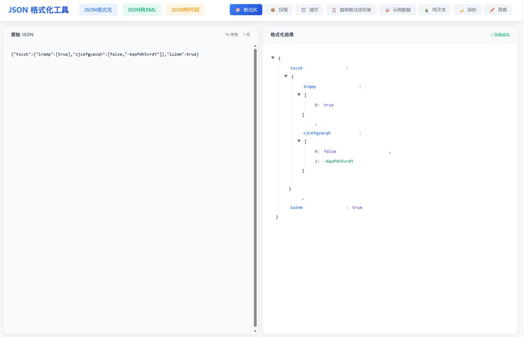Collapse the lrqmp array node
This screenshot has height=337, width=523.
pos(299,95)
